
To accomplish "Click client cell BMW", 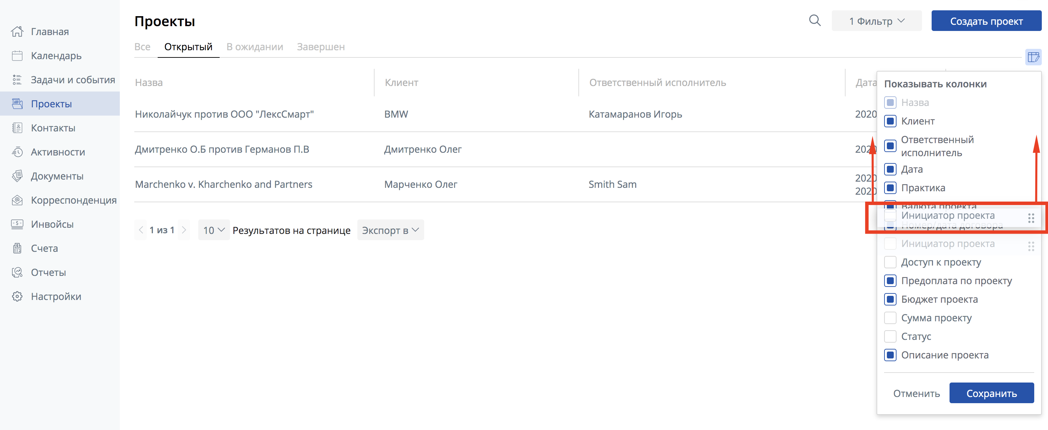I will point(396,114).
